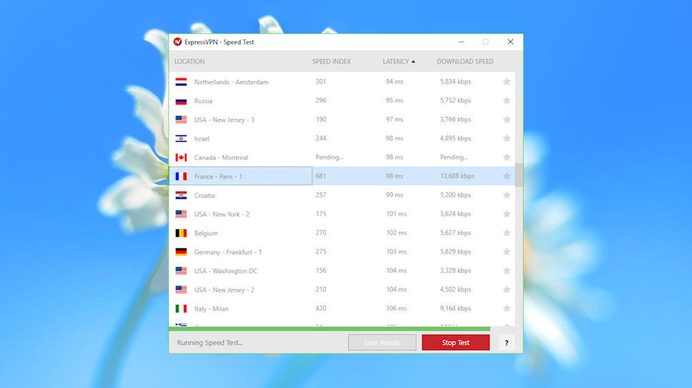The image size is (692, 388).
Task: Click the 5,834 kbps download value
Action: (455, 81)
